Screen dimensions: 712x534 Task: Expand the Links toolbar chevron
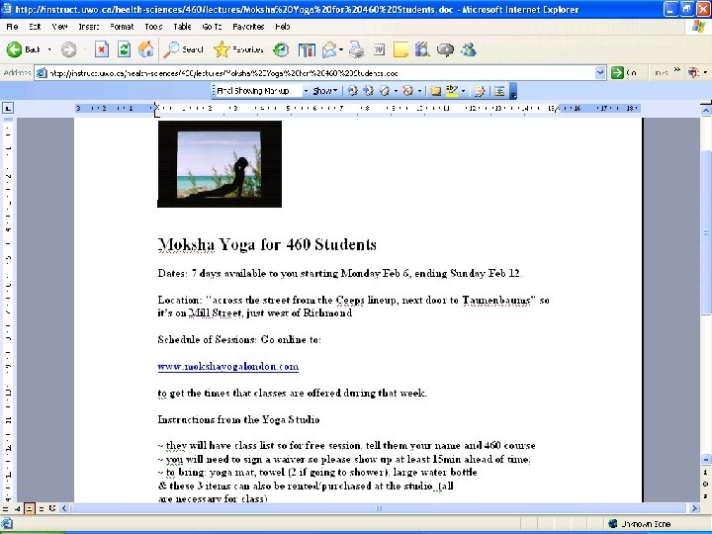point(677,70)
